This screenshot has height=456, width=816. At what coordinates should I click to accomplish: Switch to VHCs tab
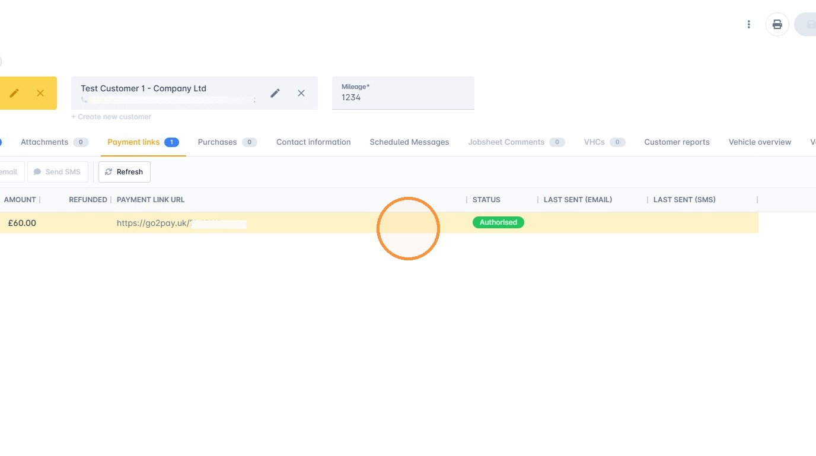coord(604,142)
